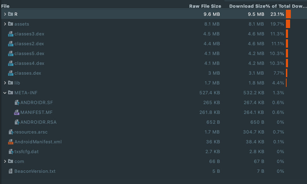Click the 2.8 KB download size value

(x=257, y=152)
